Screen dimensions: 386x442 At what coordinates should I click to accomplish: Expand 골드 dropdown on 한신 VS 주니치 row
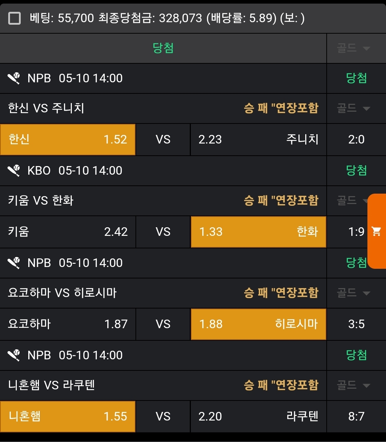(x=353, y=108)
